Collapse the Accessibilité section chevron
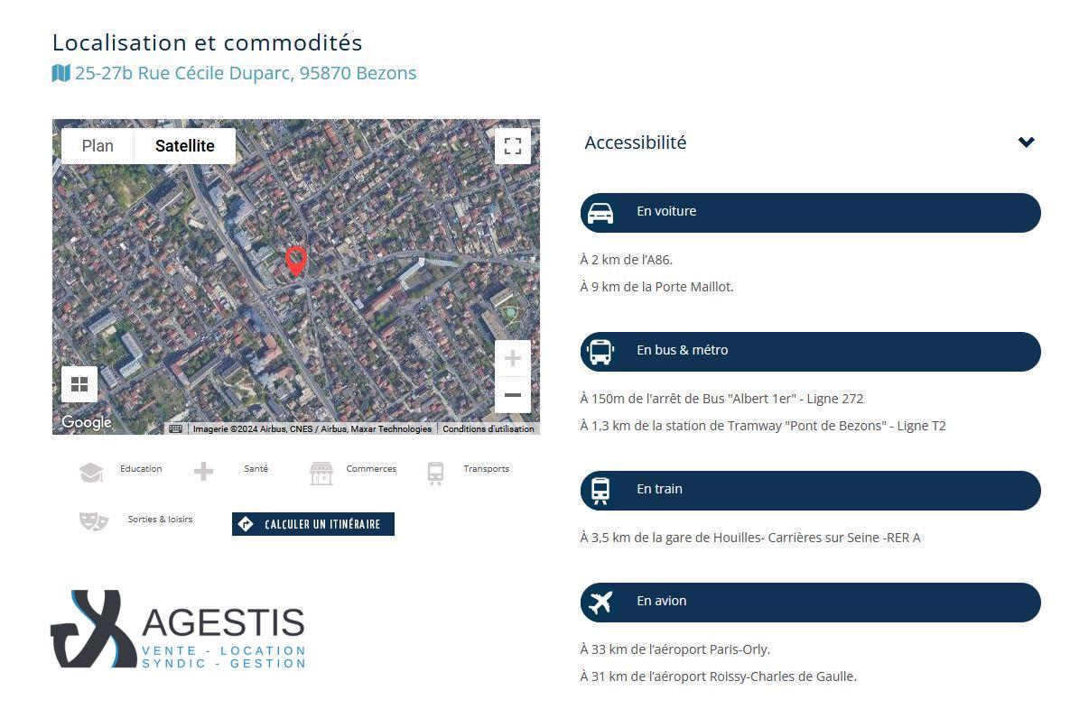The height and width of the screenshot is (718, 1070). point(1027,142)
